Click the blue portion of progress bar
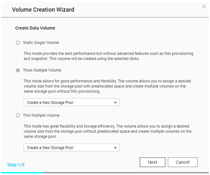The image size is (210, 175). coord(22,173)
